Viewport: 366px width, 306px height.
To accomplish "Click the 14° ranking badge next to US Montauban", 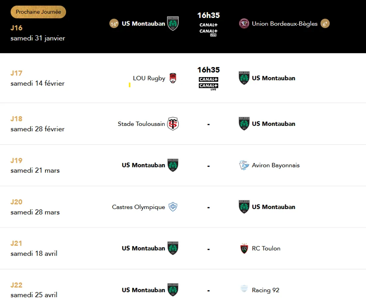I will [113, 24].
